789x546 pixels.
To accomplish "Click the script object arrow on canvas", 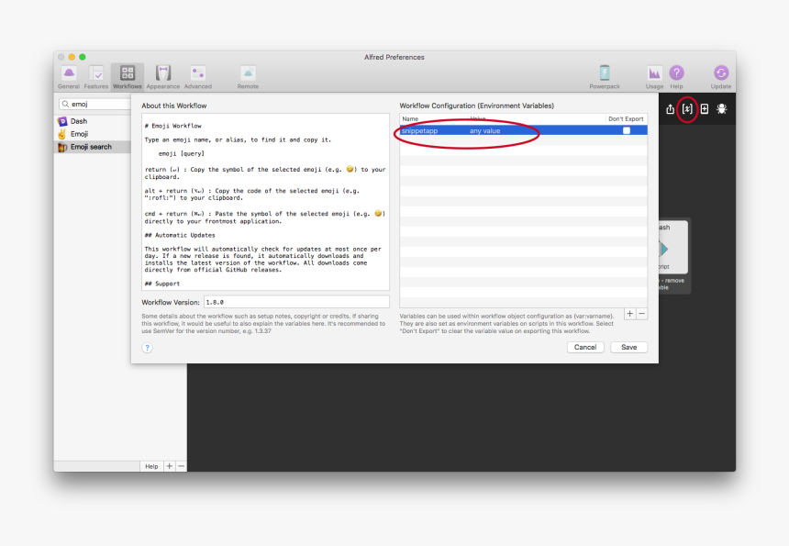I will tap(664, 249).
